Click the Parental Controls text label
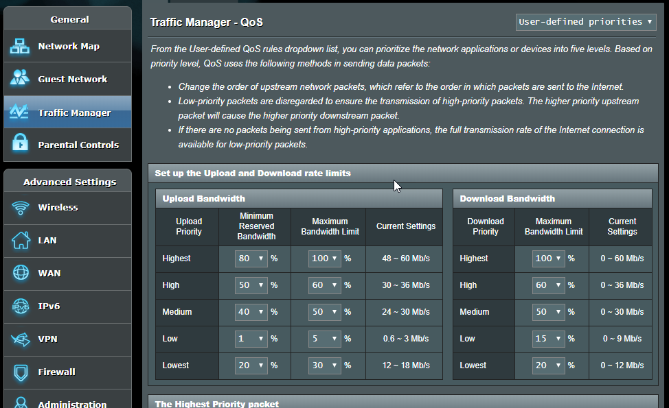The width and height of the screenshot is (669, 408). click(x=78, y=145)
